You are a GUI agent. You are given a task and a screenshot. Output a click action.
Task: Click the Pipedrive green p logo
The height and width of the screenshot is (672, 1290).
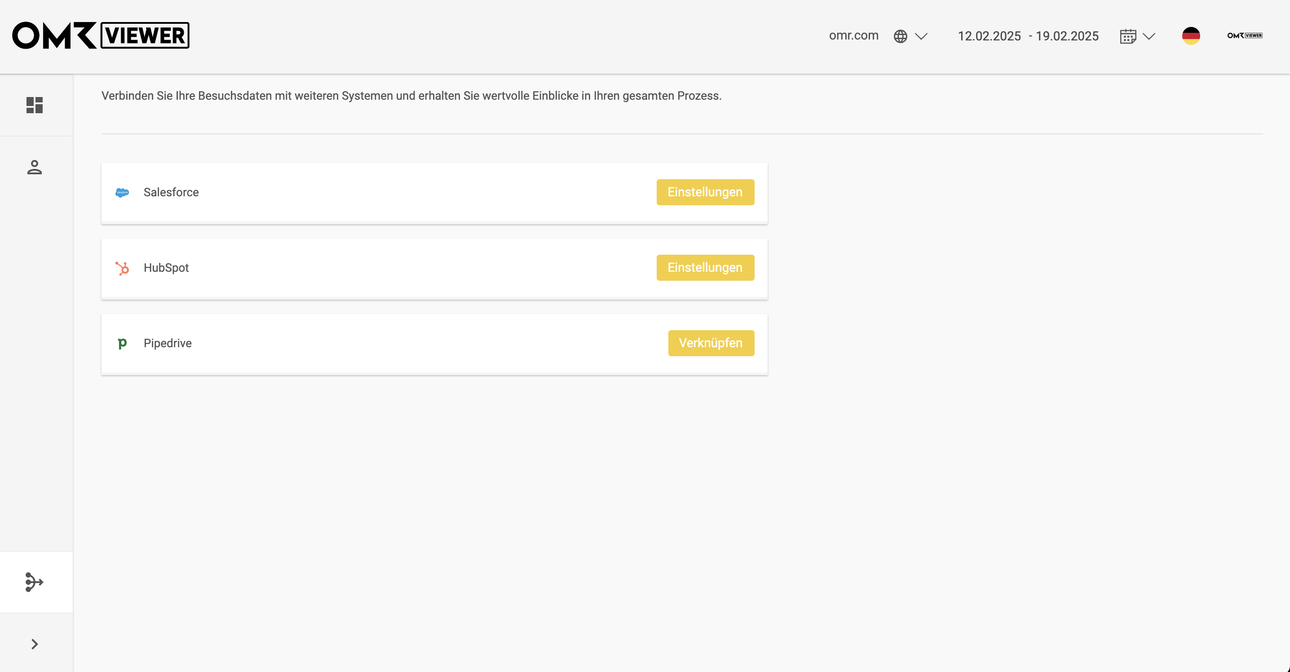(122, 344)
